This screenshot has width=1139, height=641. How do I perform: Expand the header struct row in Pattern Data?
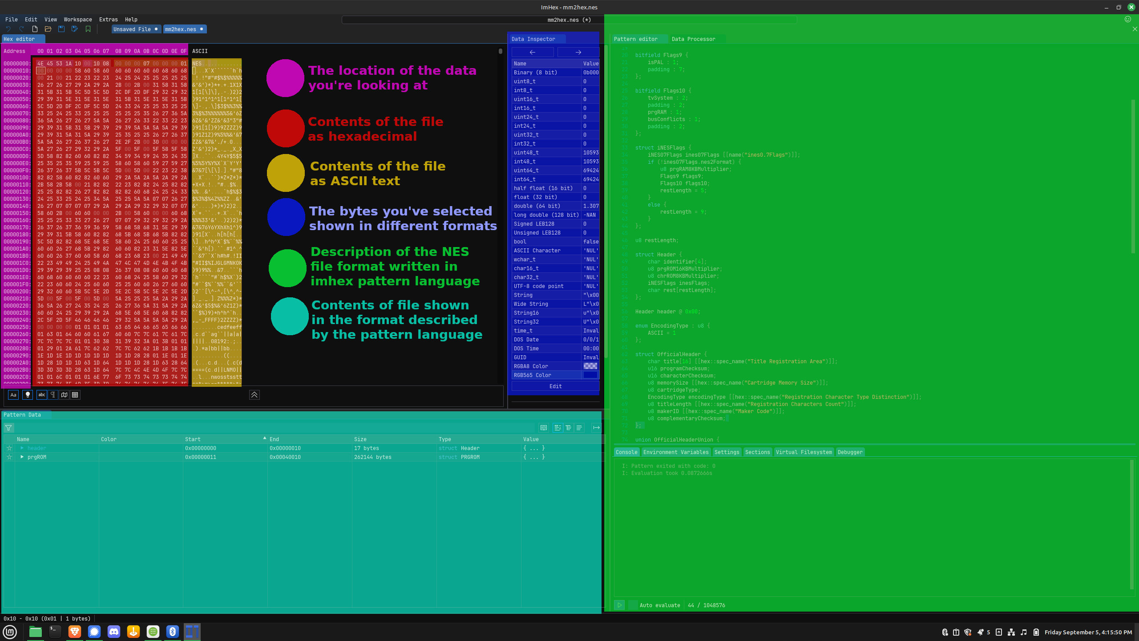(22, 448)
